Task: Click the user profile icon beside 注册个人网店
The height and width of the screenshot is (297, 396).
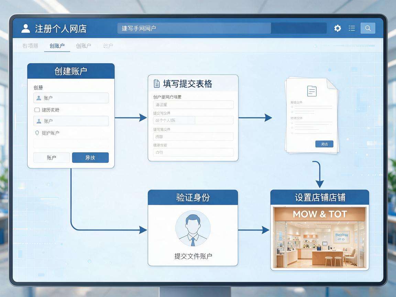Action: [x=26, y=28]
